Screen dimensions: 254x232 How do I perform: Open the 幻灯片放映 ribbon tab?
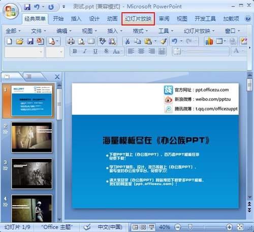tap(138, 19)
